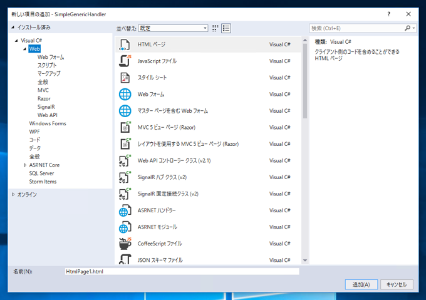
Task: Switch to small icons list view
Action: (226, 28)
